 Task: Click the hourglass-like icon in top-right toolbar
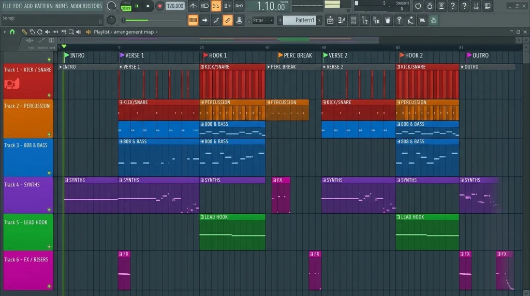pyautogui.click(x=441, y=6)
